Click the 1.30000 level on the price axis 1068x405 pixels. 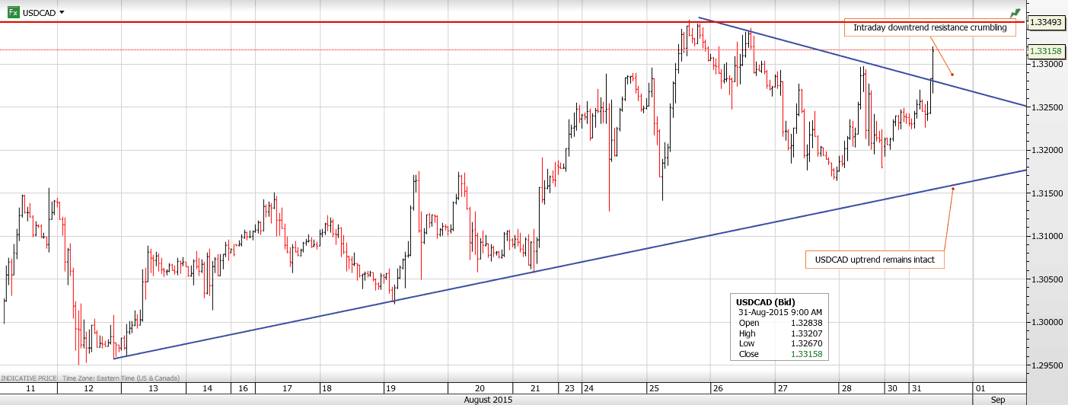(x=1045, y=323)
